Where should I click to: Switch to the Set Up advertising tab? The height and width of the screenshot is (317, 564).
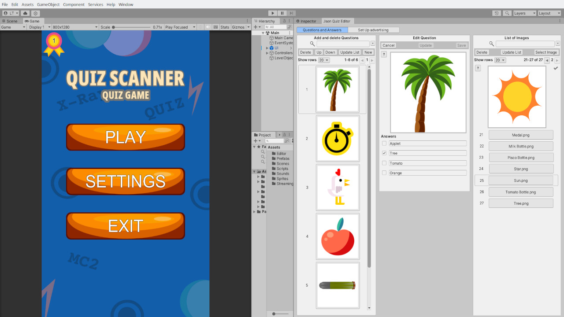(374, 30)
